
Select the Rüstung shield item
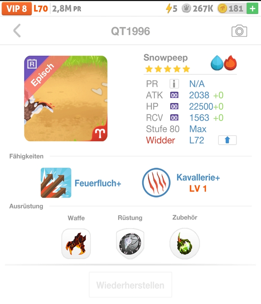pyautogui.click(x=130, y=244)
